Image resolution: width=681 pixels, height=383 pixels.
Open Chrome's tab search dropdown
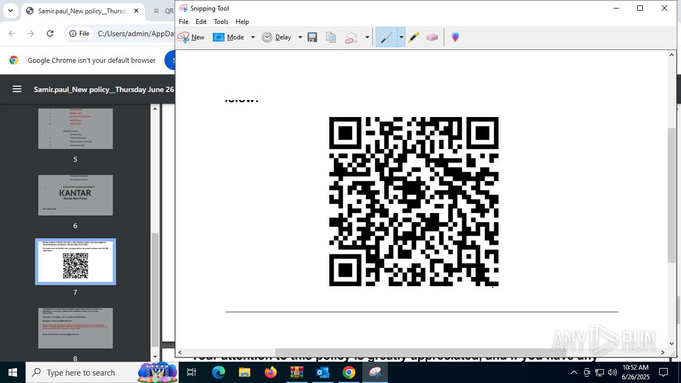11,11
